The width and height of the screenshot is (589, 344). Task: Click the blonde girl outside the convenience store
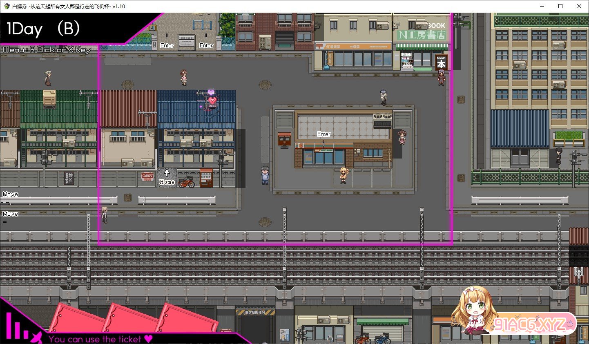tap(344, 175)
